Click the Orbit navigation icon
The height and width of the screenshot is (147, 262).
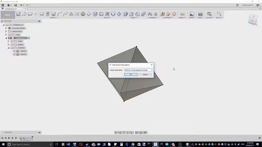[x=115, y=132]
